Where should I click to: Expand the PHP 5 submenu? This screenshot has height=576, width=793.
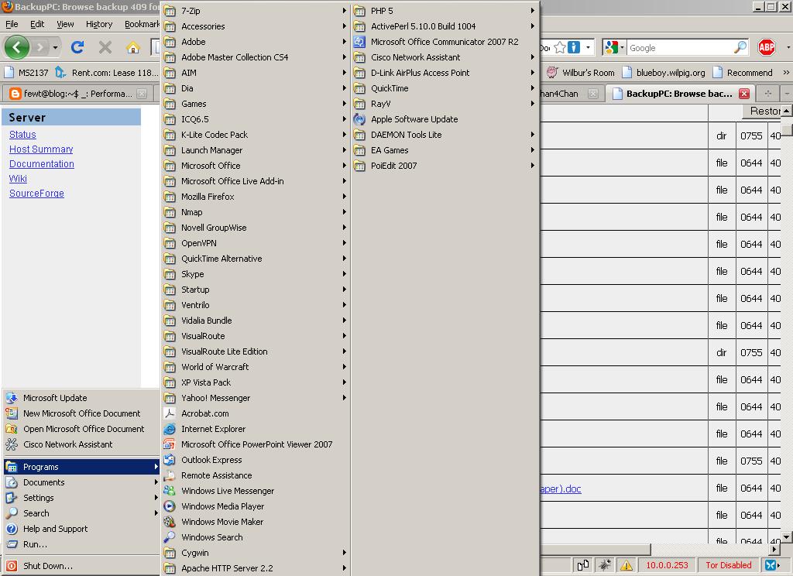(x=445, y=11)
